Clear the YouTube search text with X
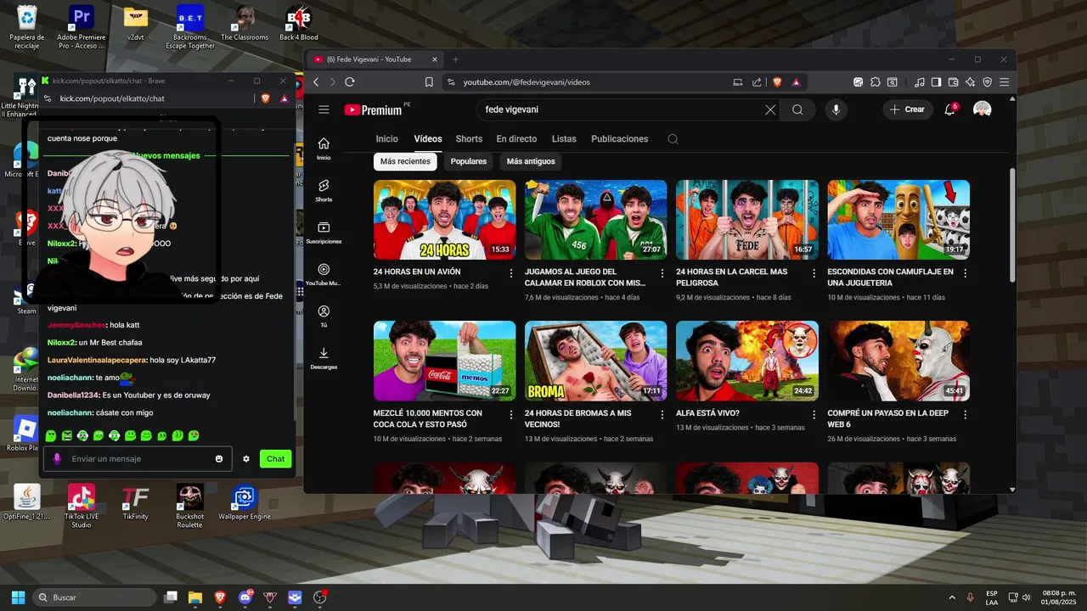The width and height of the screenshot is (1087, 611). coord(770,109)
